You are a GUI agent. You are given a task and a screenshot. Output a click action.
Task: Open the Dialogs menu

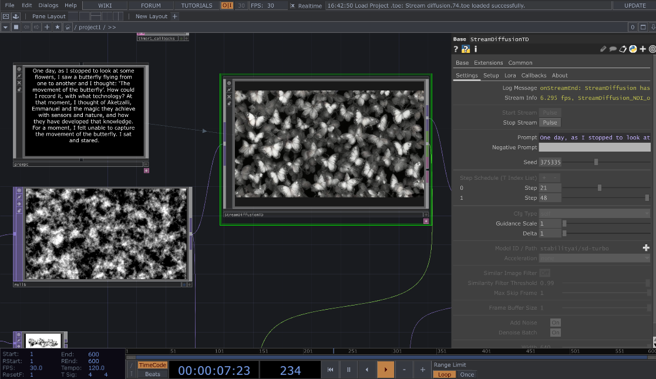coord(48,5)
